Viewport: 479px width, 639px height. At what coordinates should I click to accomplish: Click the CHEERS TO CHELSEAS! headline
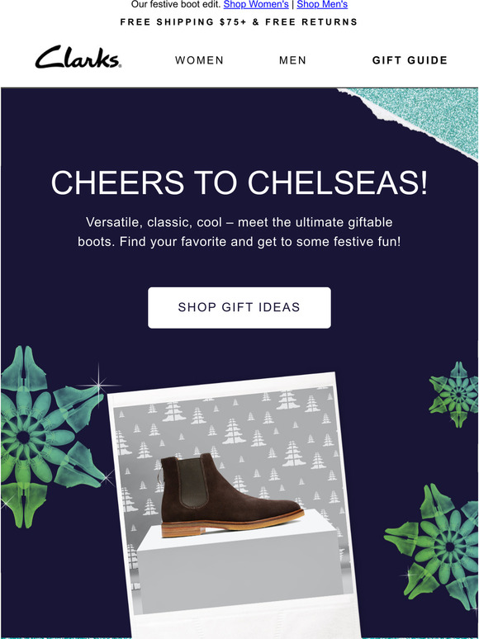tap(239, 182)
